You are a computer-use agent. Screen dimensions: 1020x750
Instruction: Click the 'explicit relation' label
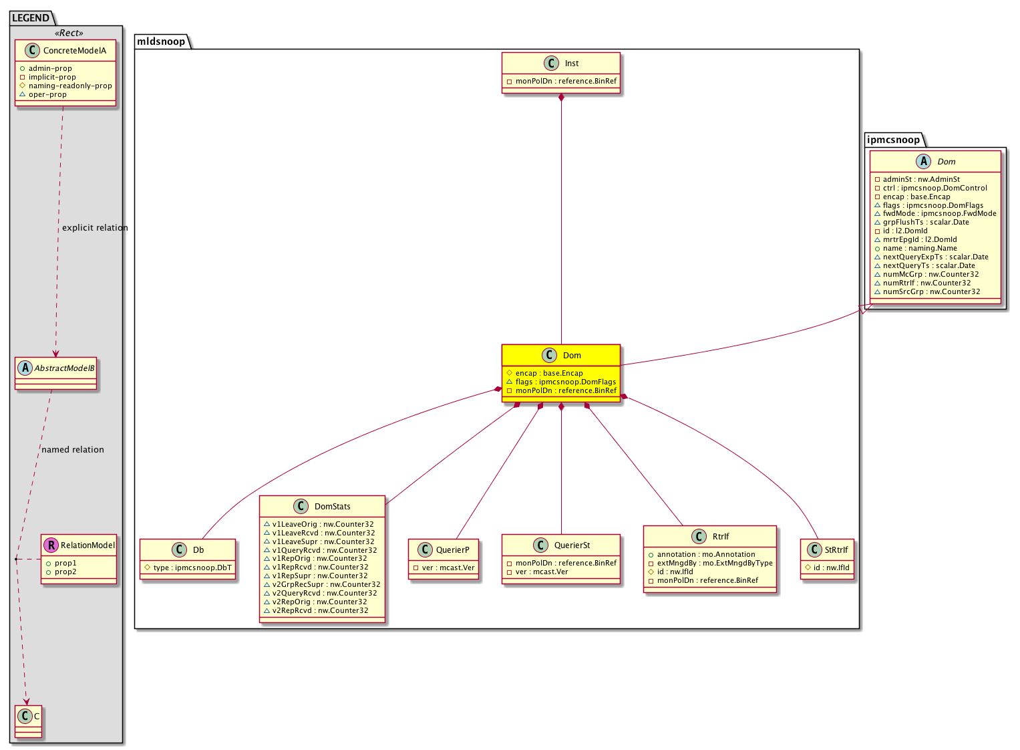(95, 228)
